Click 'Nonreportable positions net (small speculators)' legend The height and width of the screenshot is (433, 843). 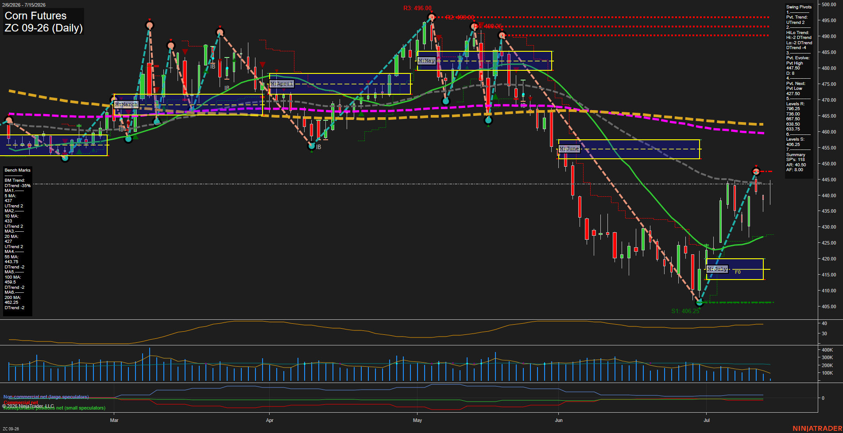(54, 408)
